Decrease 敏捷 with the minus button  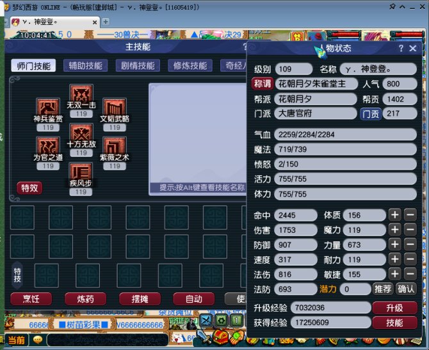(410, 274)
